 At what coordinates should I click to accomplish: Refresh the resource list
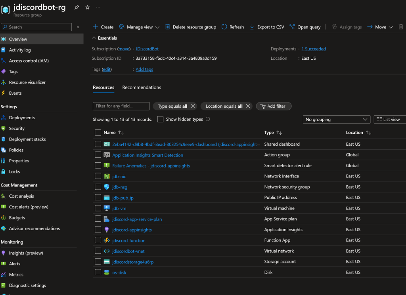click(x=233, y=27)
